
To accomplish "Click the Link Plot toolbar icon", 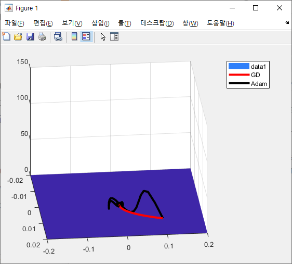I will click(x=58, y=36).
